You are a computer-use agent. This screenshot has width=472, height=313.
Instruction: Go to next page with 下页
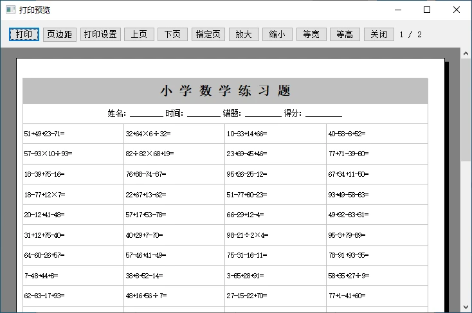coord(172,35)
